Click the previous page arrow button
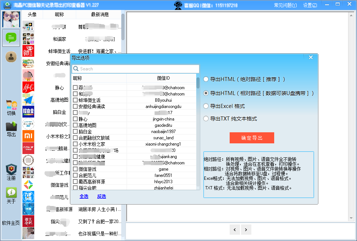The height and width of the screenshot is (241, 357). point(235,229)
